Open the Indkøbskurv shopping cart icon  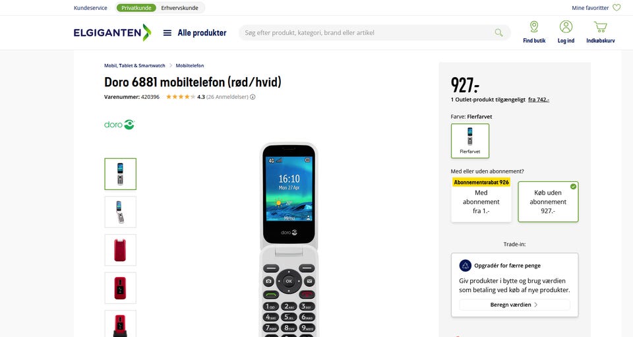pos(600,27)
